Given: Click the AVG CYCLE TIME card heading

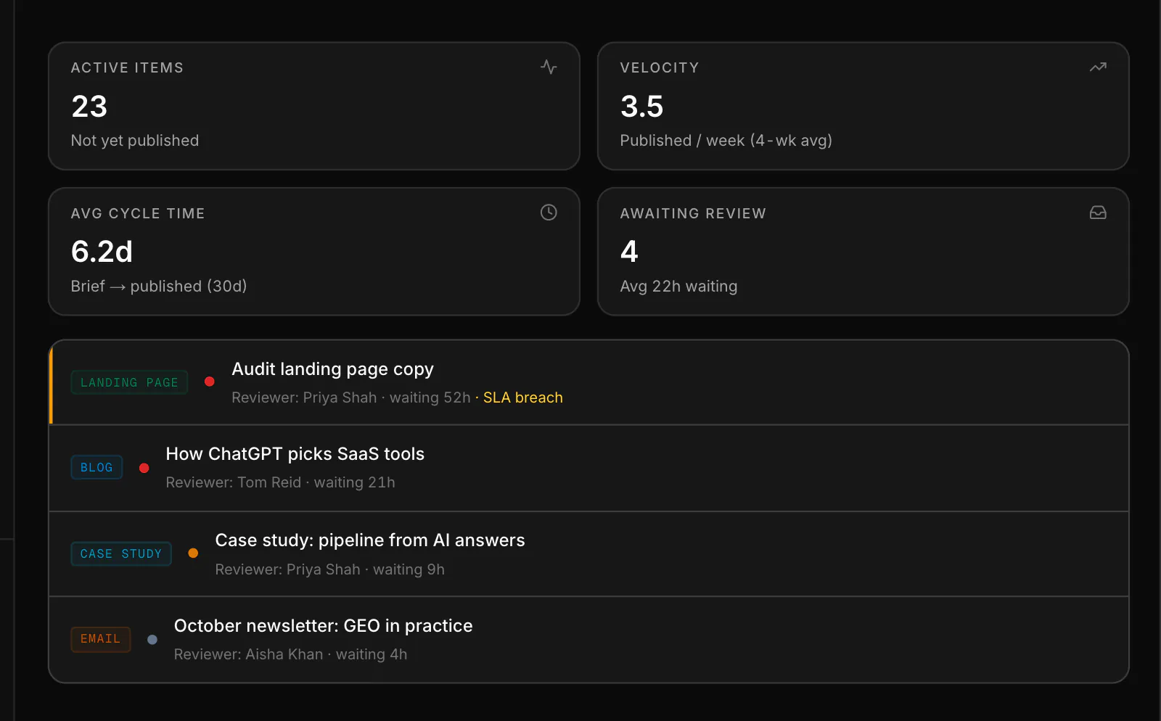Looking at the screenshot, I should point(138,213).
